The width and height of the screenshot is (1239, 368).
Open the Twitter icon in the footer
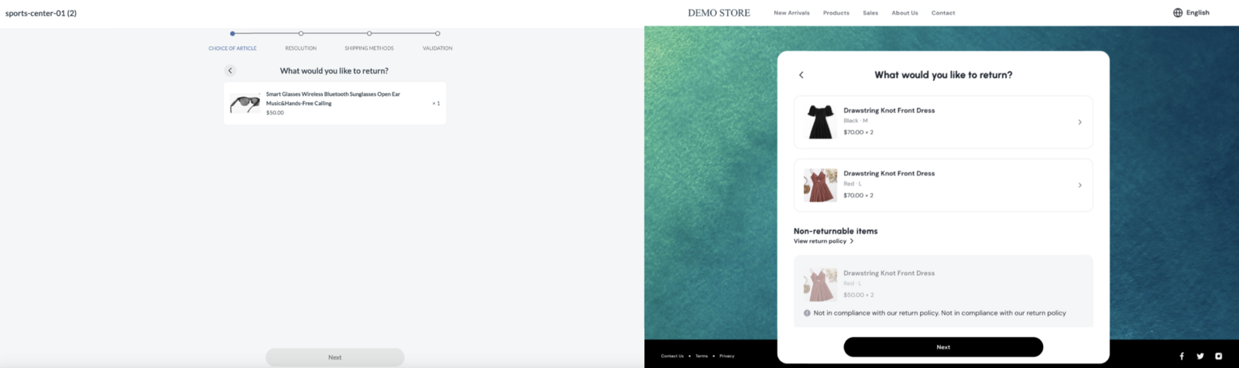1200,356
